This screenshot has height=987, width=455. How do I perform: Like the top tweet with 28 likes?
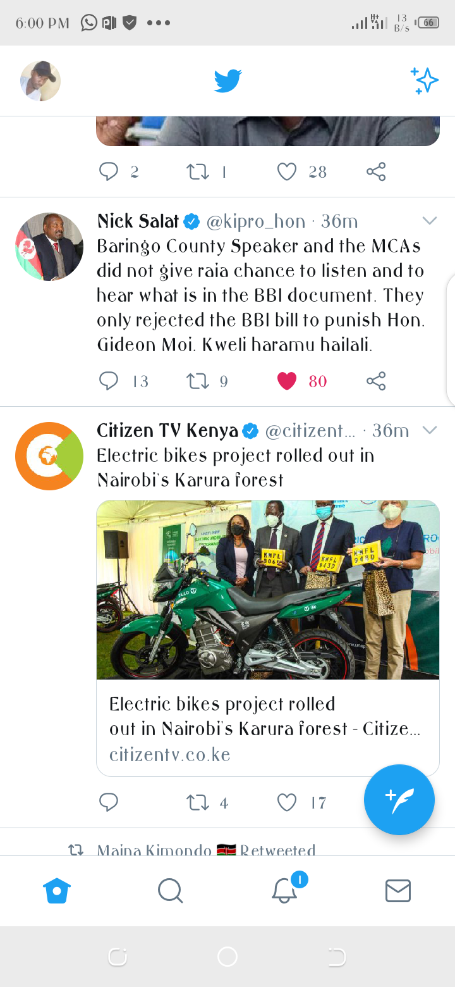287,171
